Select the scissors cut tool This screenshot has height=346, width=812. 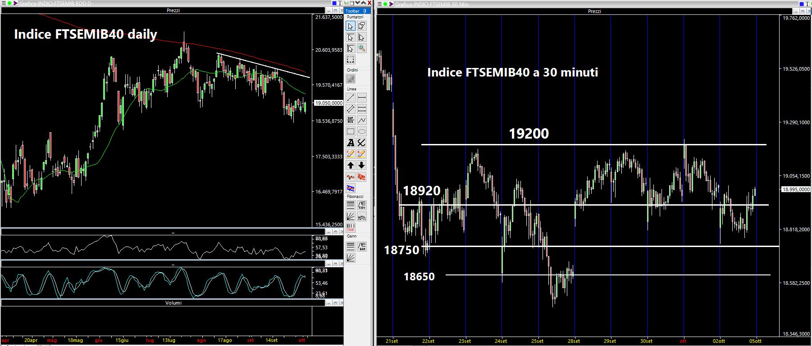[x=361, y=143]
